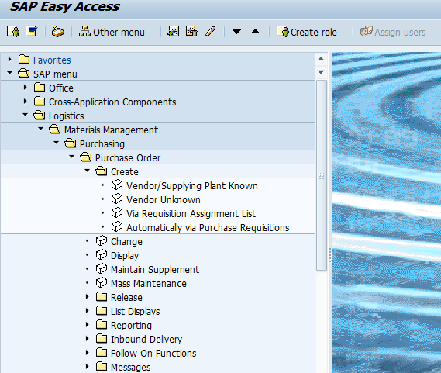This screenshot has width=441, height=373.
Task: Click the Delete Favorites icon
Action: 191,32
